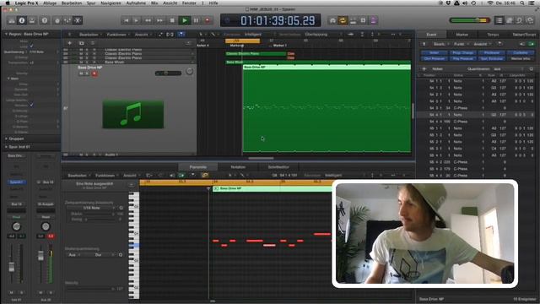Viewport: 540px width, 304px height.
Task: Open the 1/16 Note time quantize dropdown
Action: click(x=91, y=208)
